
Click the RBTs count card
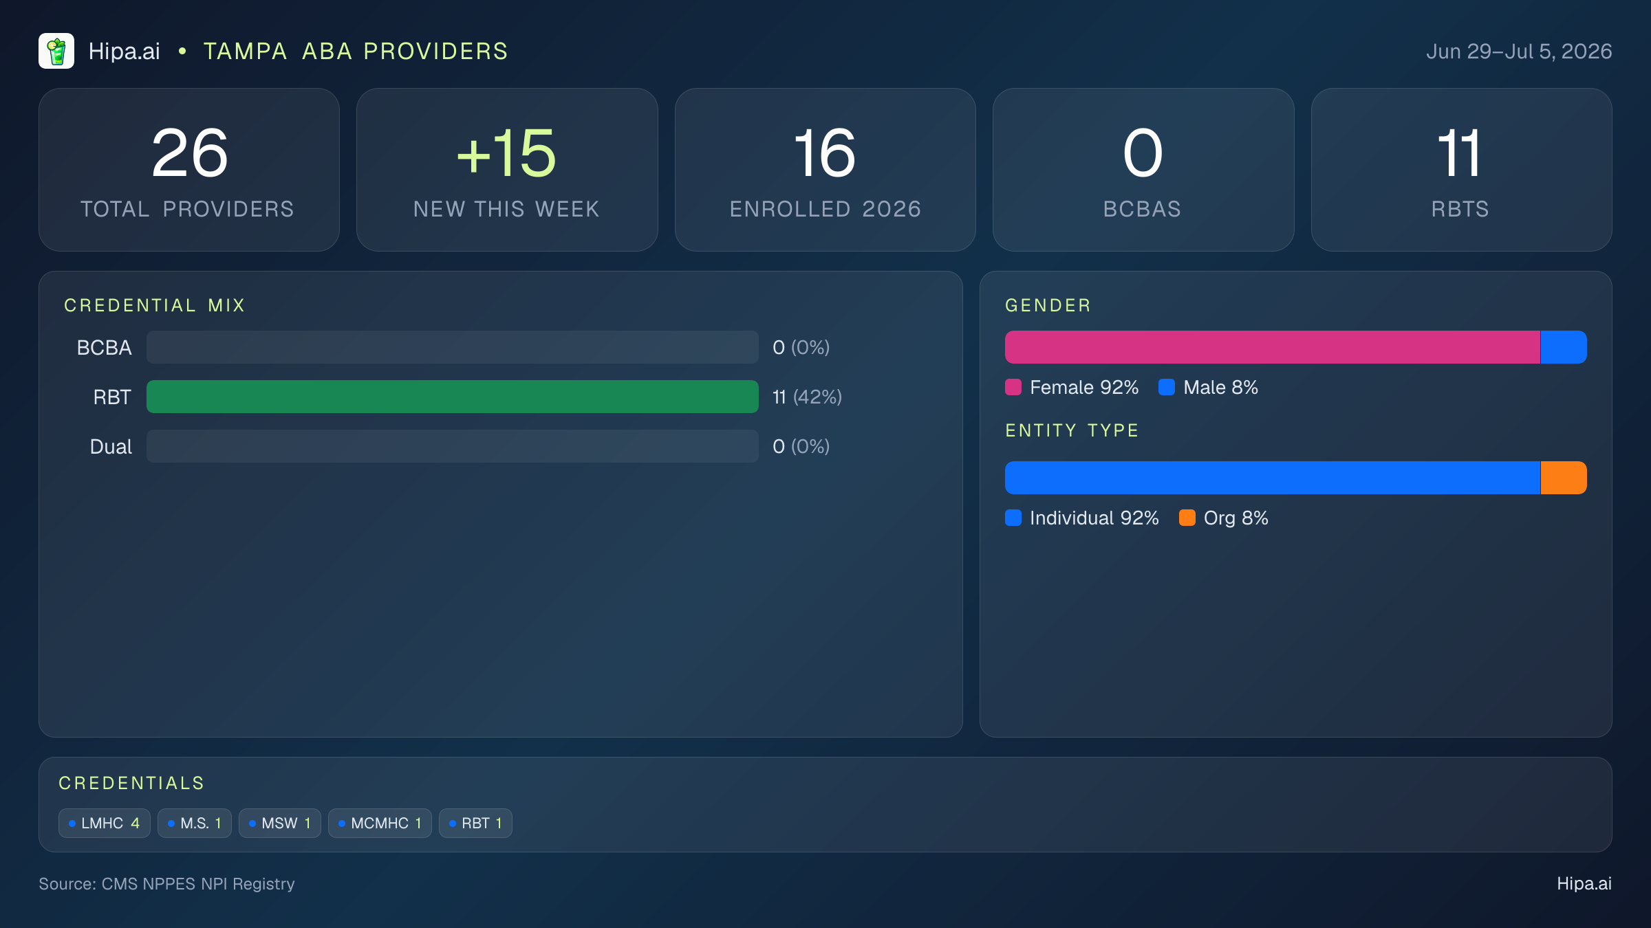pos(1462,170)
